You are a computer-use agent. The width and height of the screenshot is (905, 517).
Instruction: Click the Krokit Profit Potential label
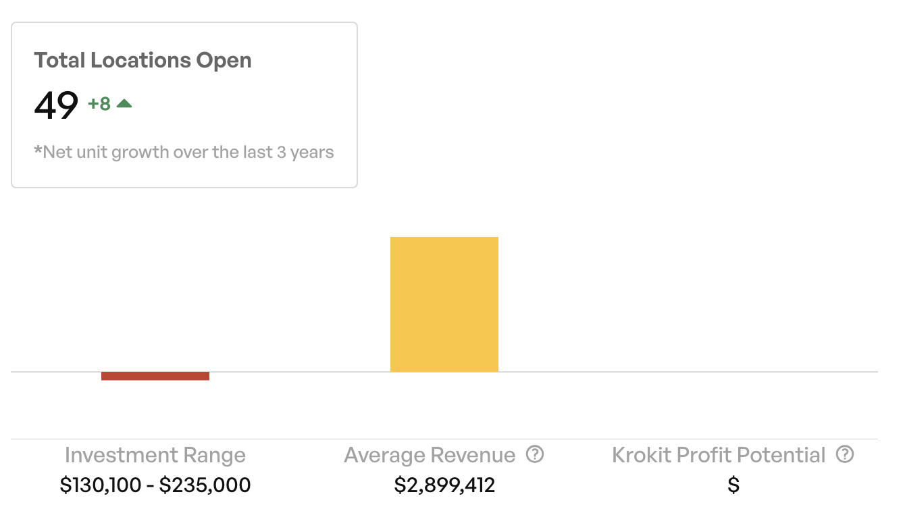click(x=719, y=456)
